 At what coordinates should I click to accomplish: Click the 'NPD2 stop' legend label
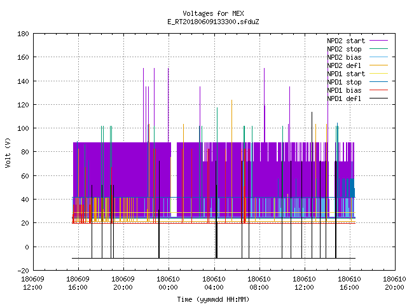344,49
